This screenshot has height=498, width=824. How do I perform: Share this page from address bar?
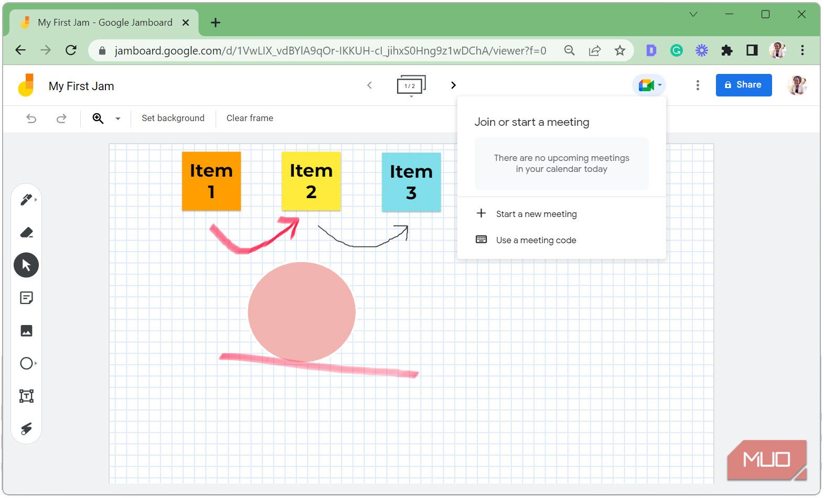point(594,50)
